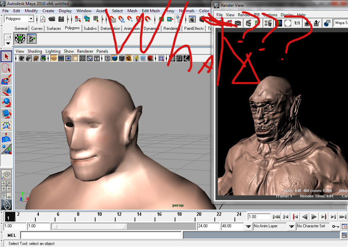Open the Polygons menu set dropdown
This screenshot has height=247, width=348.
pos(31,19)
